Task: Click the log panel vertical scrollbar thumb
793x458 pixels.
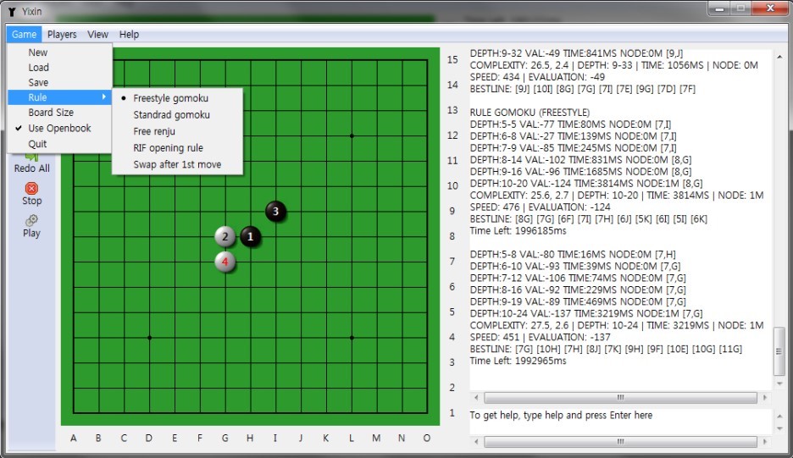Action: click(779, 351)
